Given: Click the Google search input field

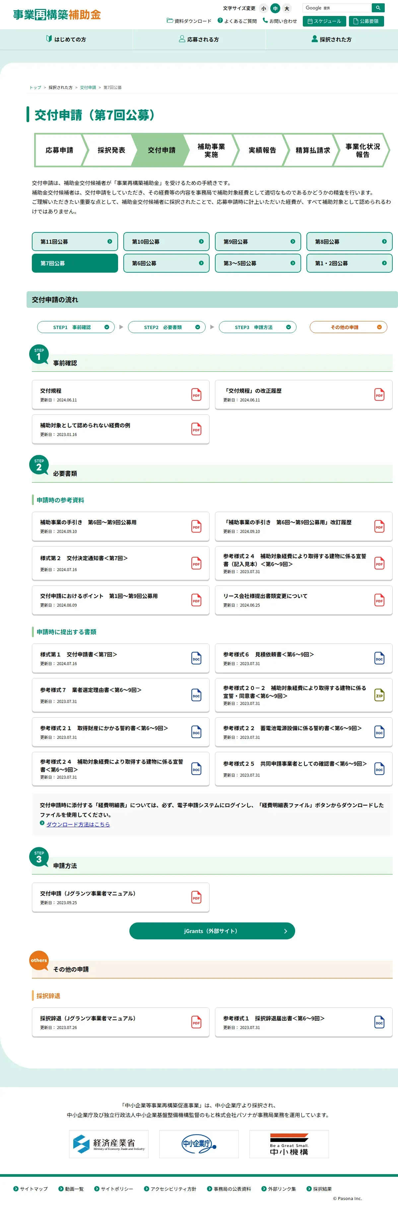Looking at the screenshot, I should coord(337,8).
